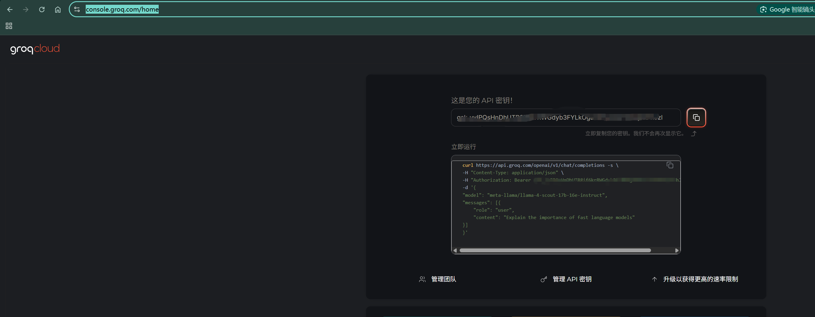Screen dimensions: 815x317
Task: Open the apps grid bookmark icon
Action: point(9,26)
